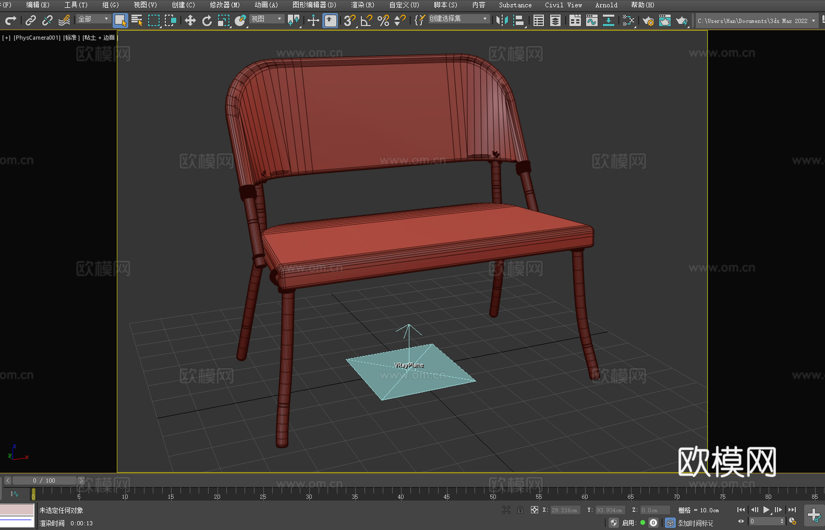Open the 工具(T) menu
Viewport: 825px width, 530px height.
click(76, 5)
